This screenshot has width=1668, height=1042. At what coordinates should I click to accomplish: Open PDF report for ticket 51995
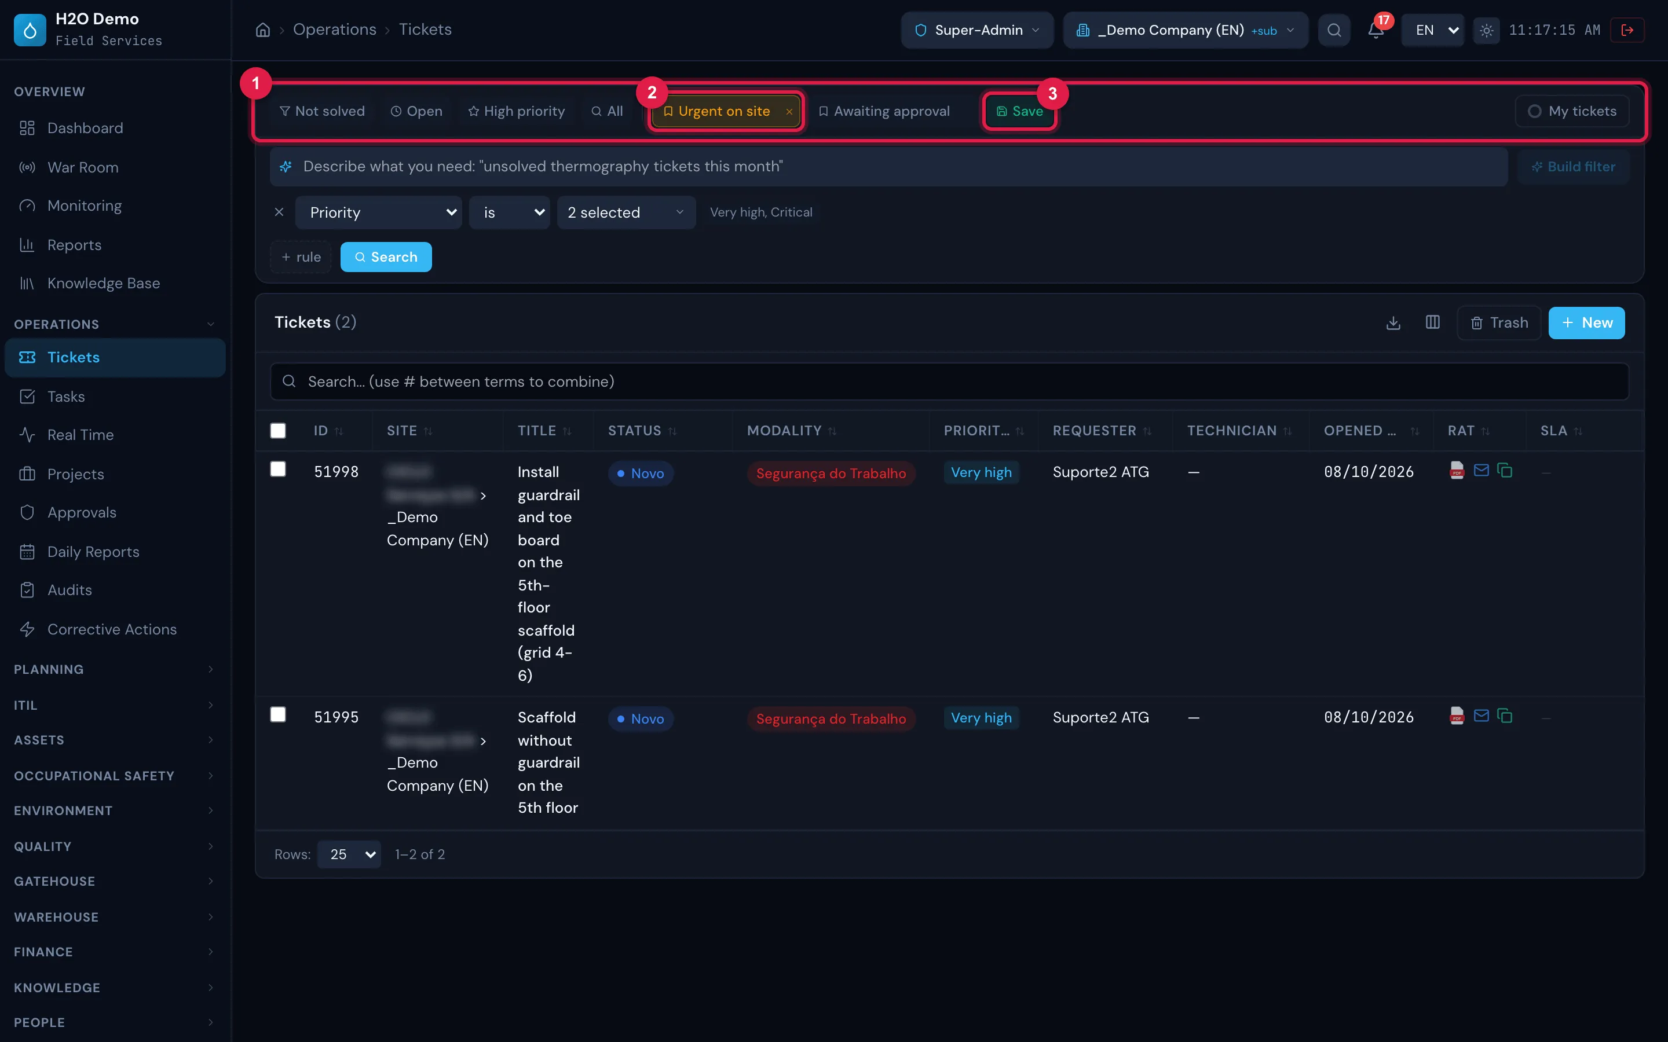pos(1457,716)
